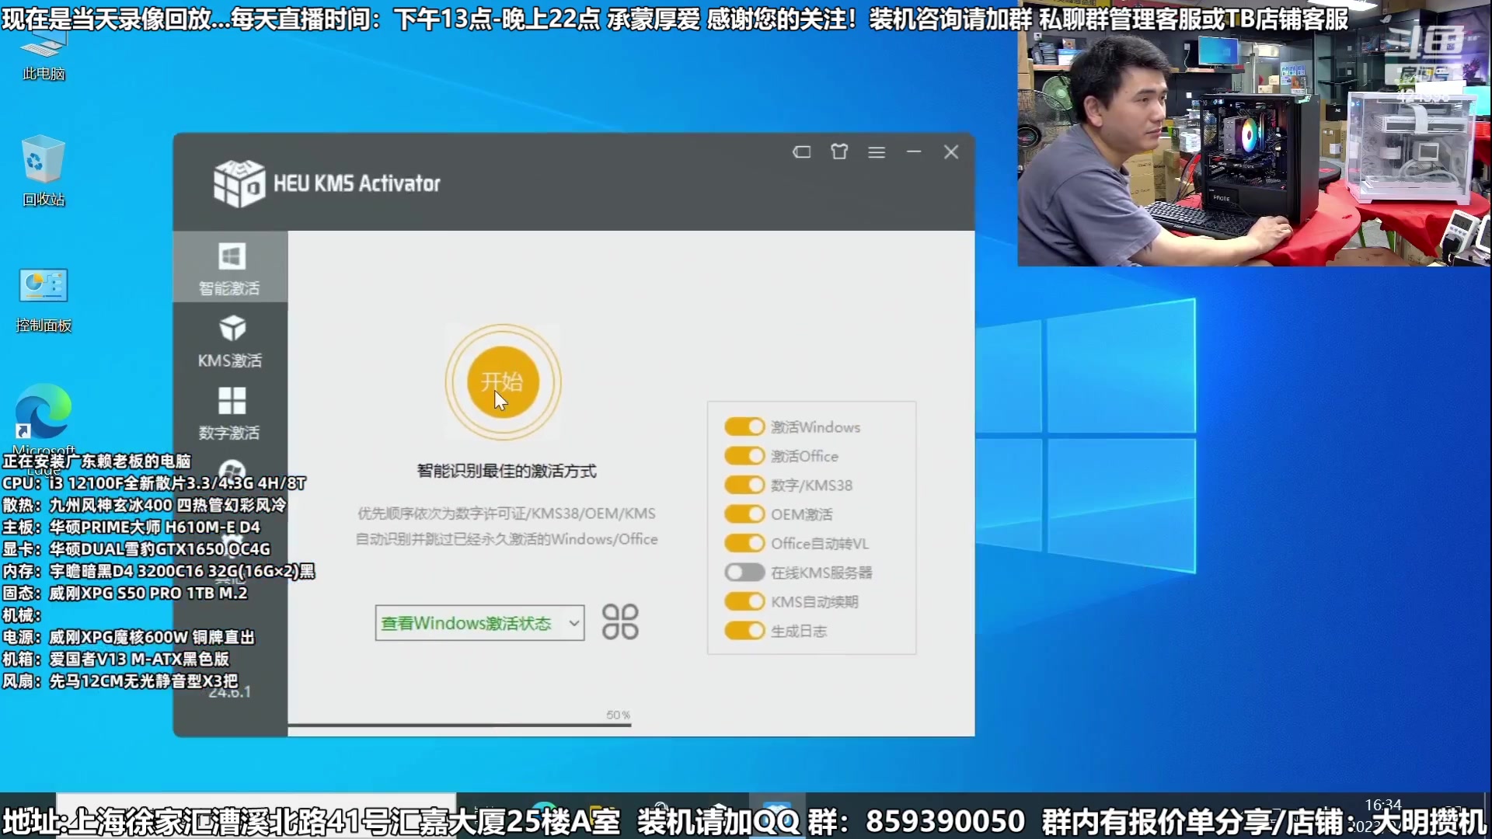Open the hamburger menu in the title bar
1492x839 pixels.
tap(877, 152)
